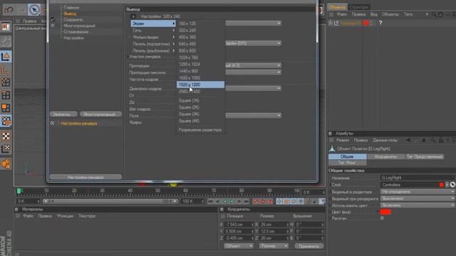Click the round icon right of Controllers field

pyautogui.click(x=452, y=185)
